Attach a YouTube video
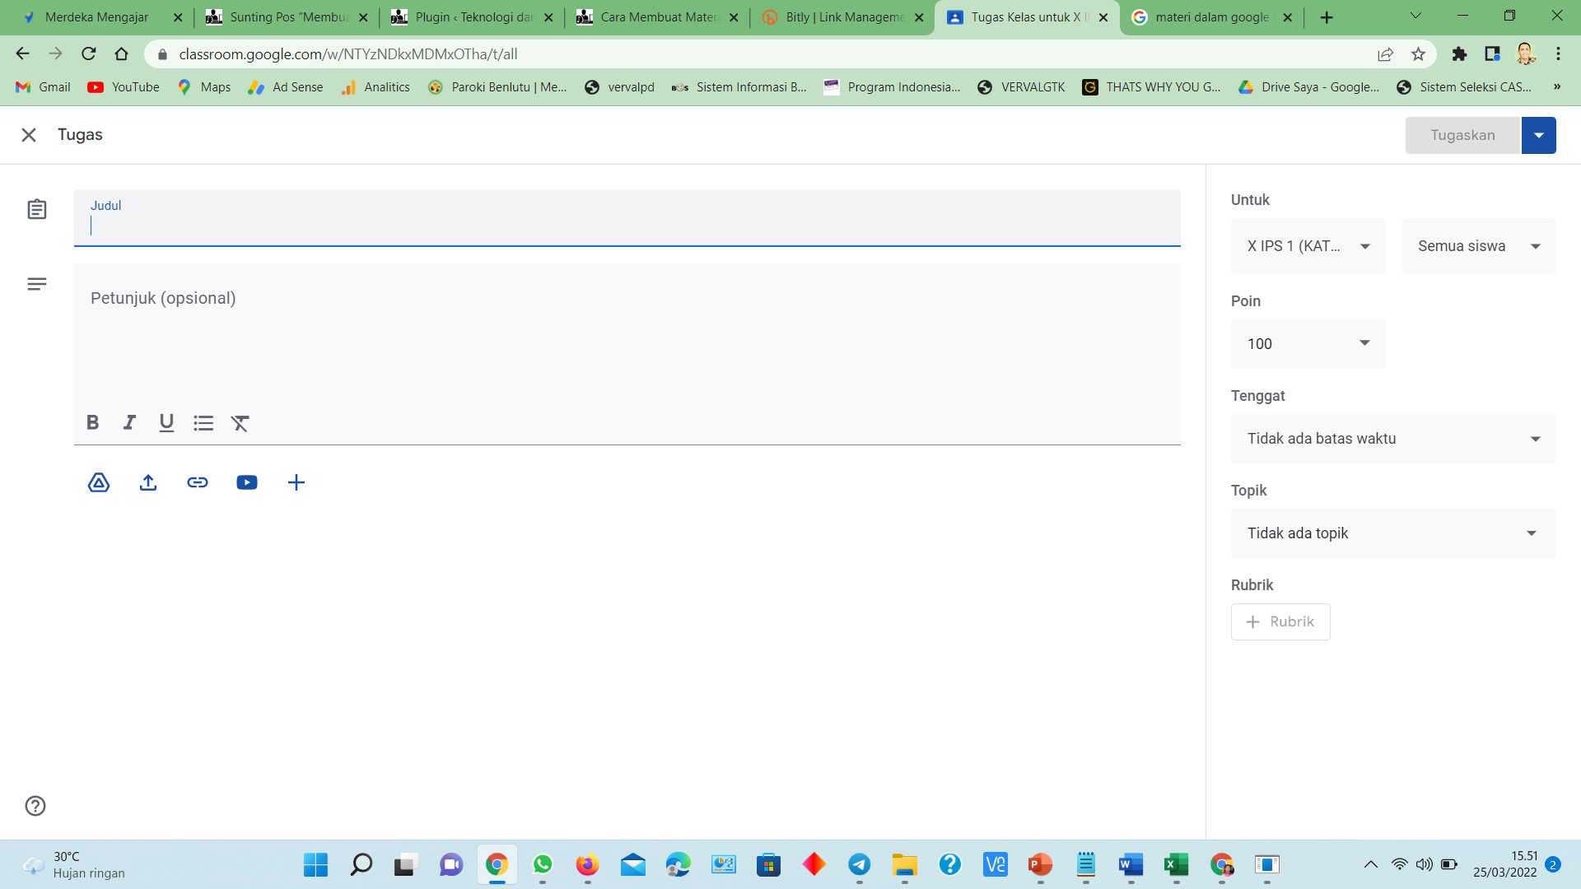This screenshot has width=1581, height=889. [x=247, y=482]
